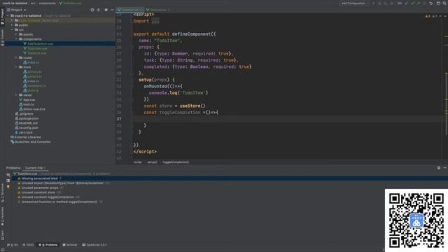Expand the folded import statement

[x=155, y=21]
